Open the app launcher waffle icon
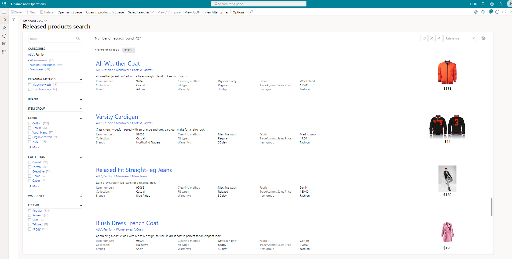Screen dimensions: 512x259 tap(4, 4)
